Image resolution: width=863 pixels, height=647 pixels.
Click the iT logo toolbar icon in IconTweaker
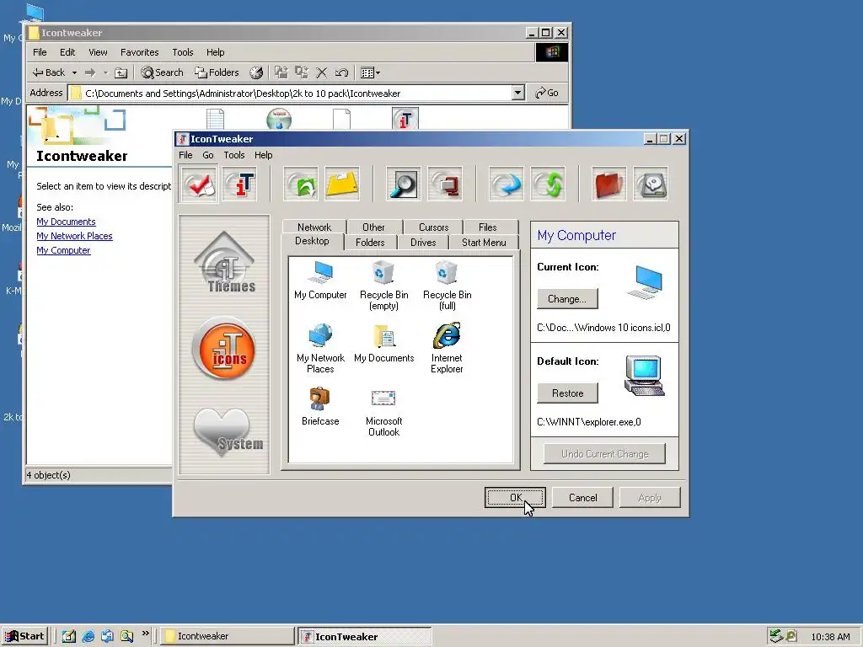(x=240, y=184)
